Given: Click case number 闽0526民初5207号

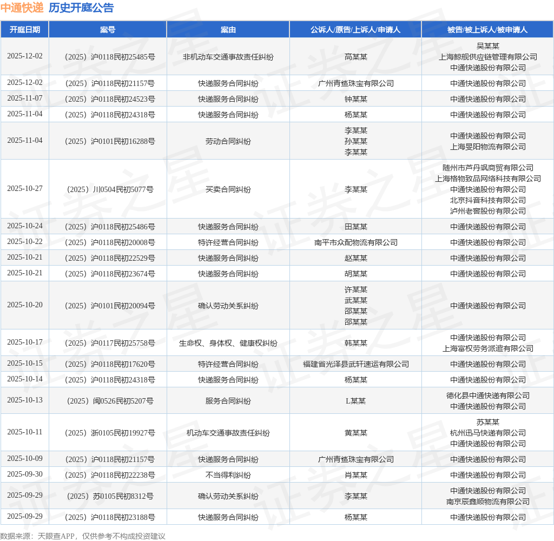Looking at the screenshot, I should (x=110, y=401).
